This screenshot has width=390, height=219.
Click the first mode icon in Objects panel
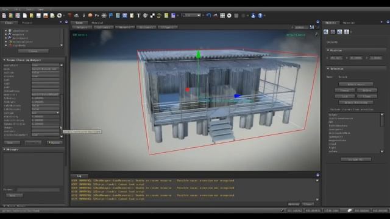(326, 32)
